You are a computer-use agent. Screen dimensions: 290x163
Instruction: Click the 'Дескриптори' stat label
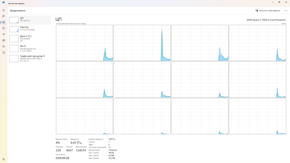pos(81,147)
